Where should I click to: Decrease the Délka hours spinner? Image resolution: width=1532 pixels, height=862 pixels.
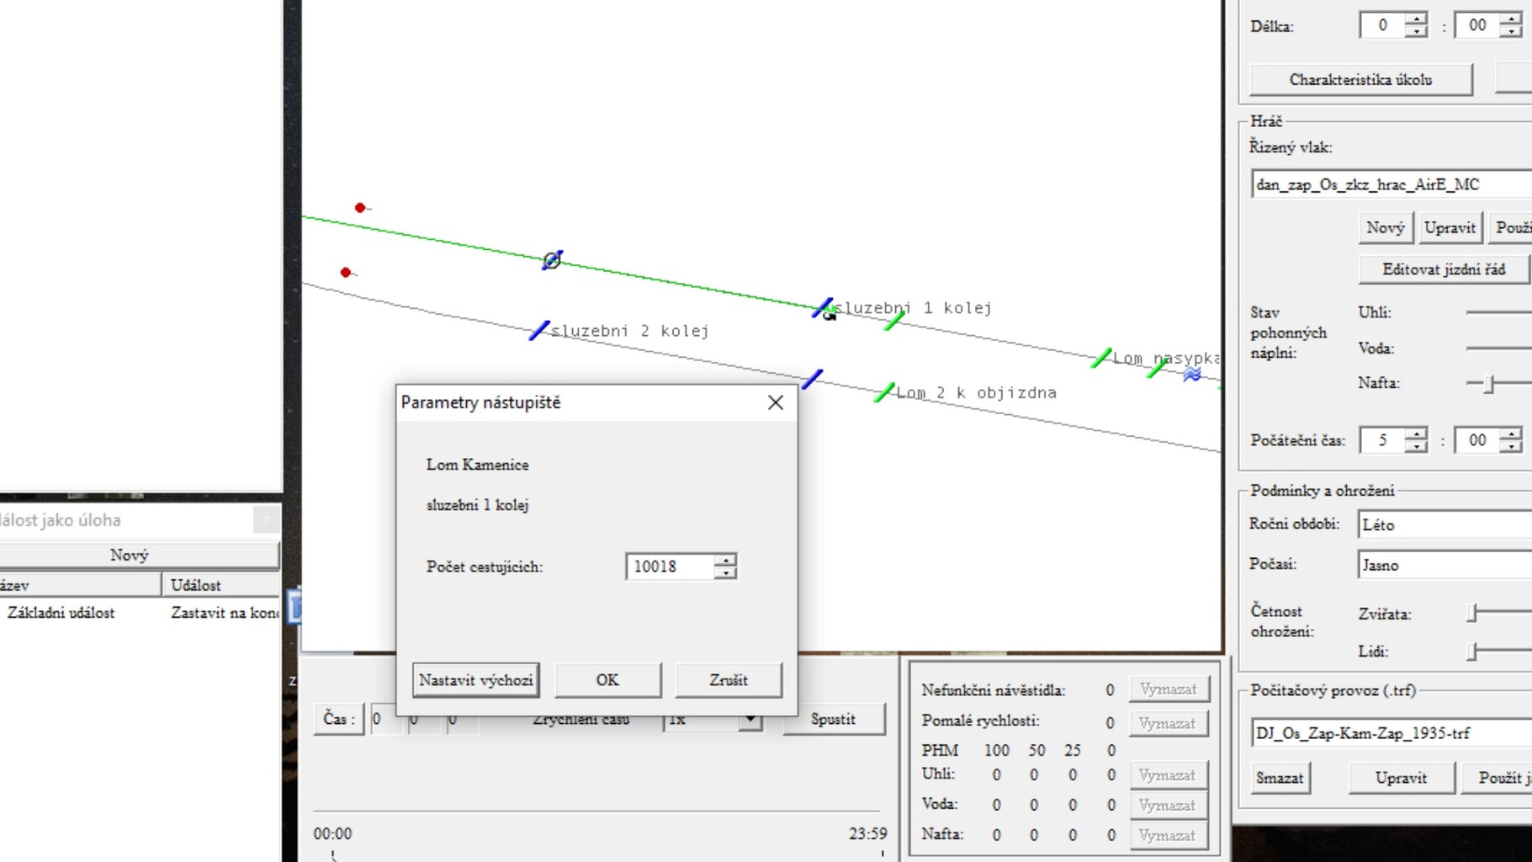(1417, 31)
